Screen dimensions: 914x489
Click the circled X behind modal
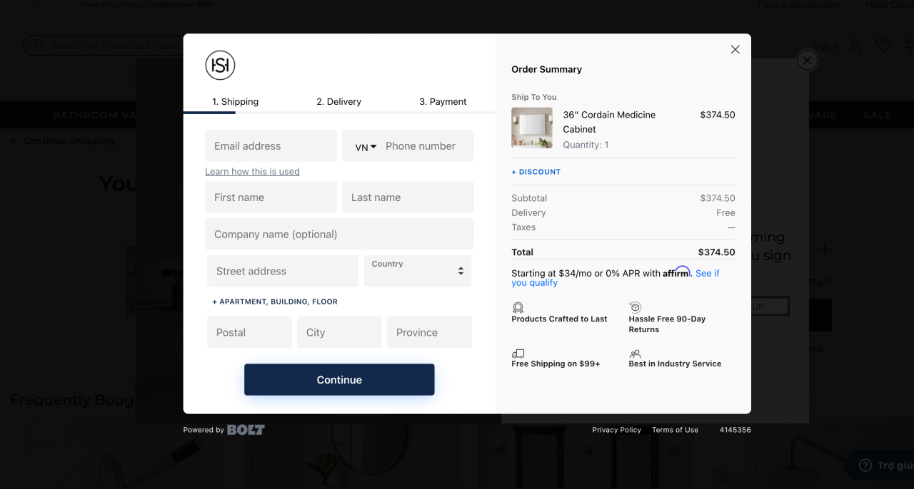point(807,61)
